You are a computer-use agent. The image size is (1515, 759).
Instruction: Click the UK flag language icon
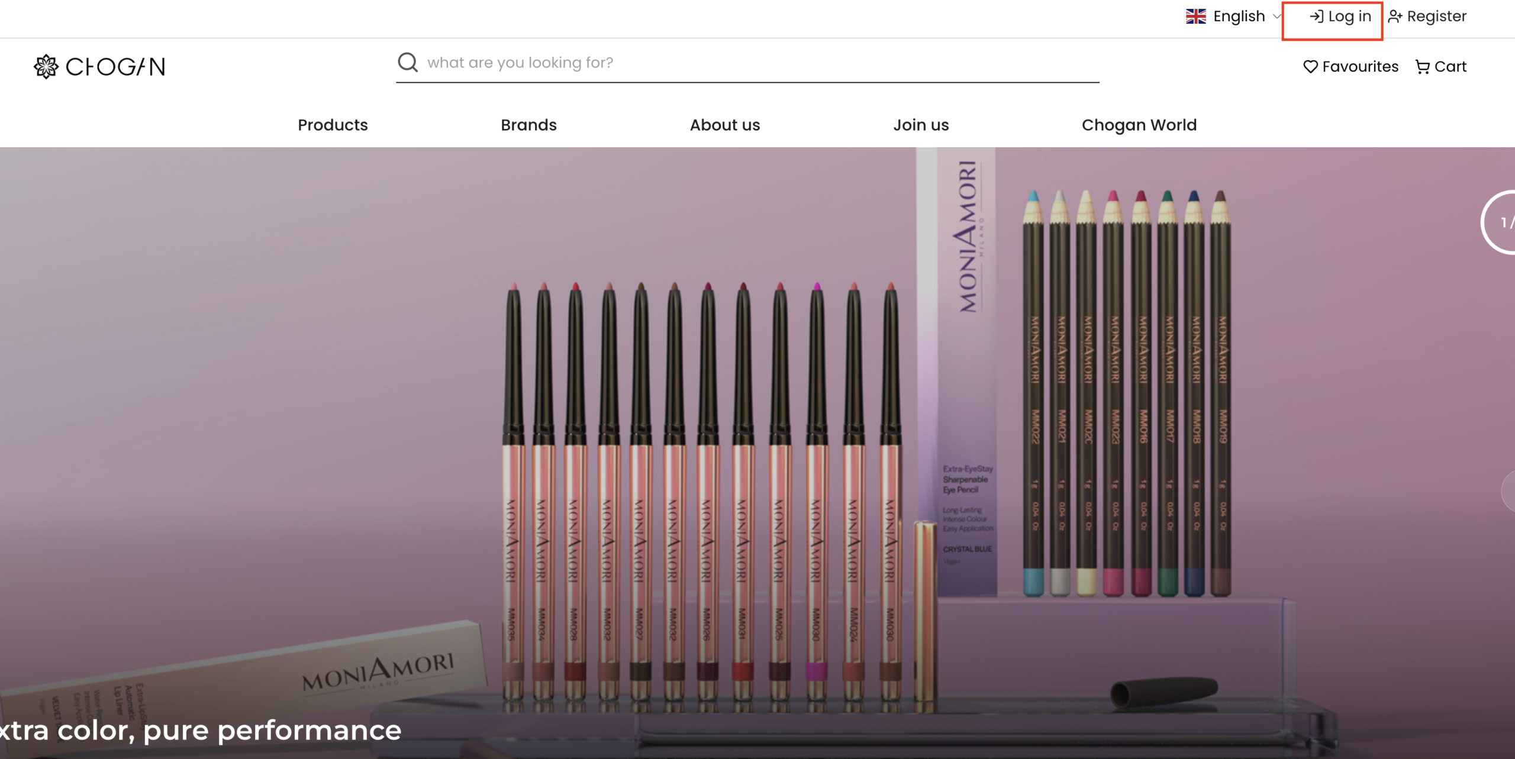(x=1195, y=17)
